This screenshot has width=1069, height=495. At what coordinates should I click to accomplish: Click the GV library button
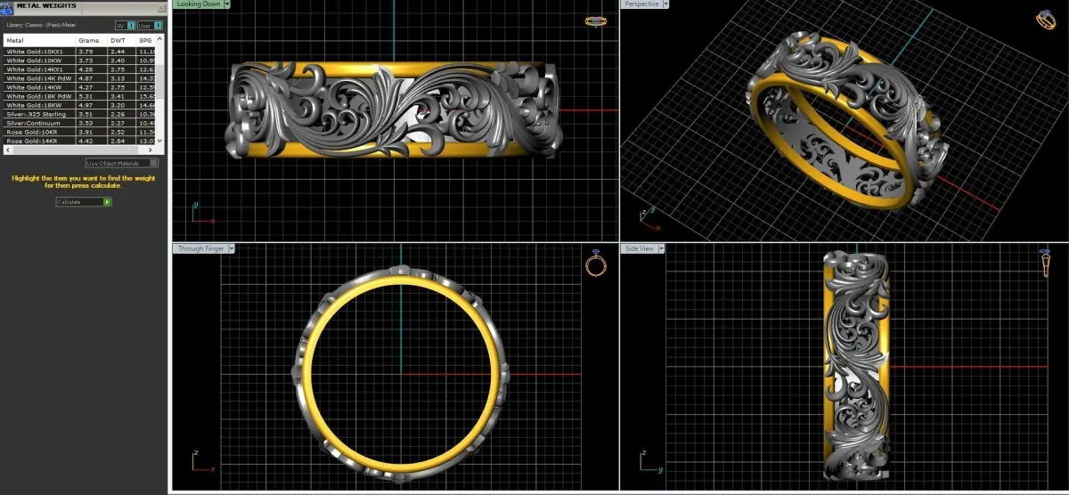[x=124, y=25]
